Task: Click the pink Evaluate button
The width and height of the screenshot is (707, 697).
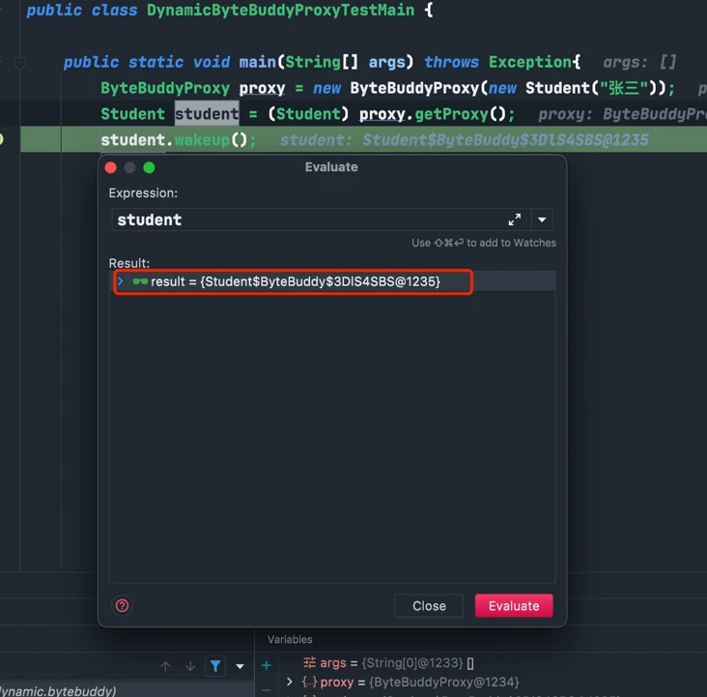Action: click(x=514, y=606)
